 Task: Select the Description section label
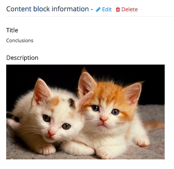[x=22, y=58]
